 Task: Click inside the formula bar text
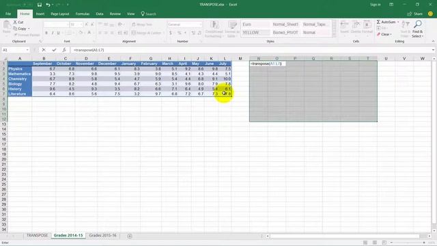click(x=89, y=50)
